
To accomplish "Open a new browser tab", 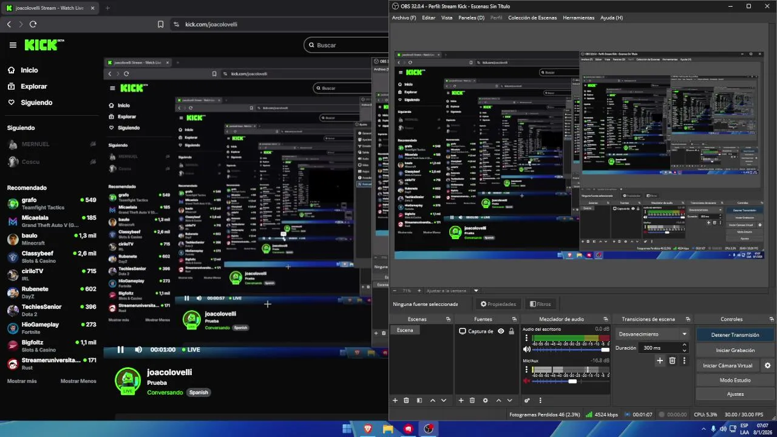I will [x=107, y=8].
